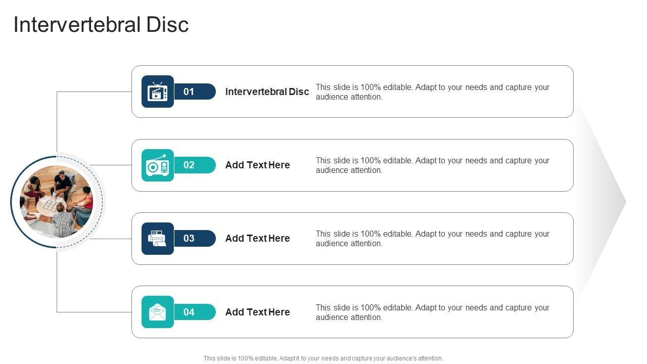This screenshot has height=364, width=647.
Task: Click the Intervertebral Disc slide title
Action: coord(101,24)
